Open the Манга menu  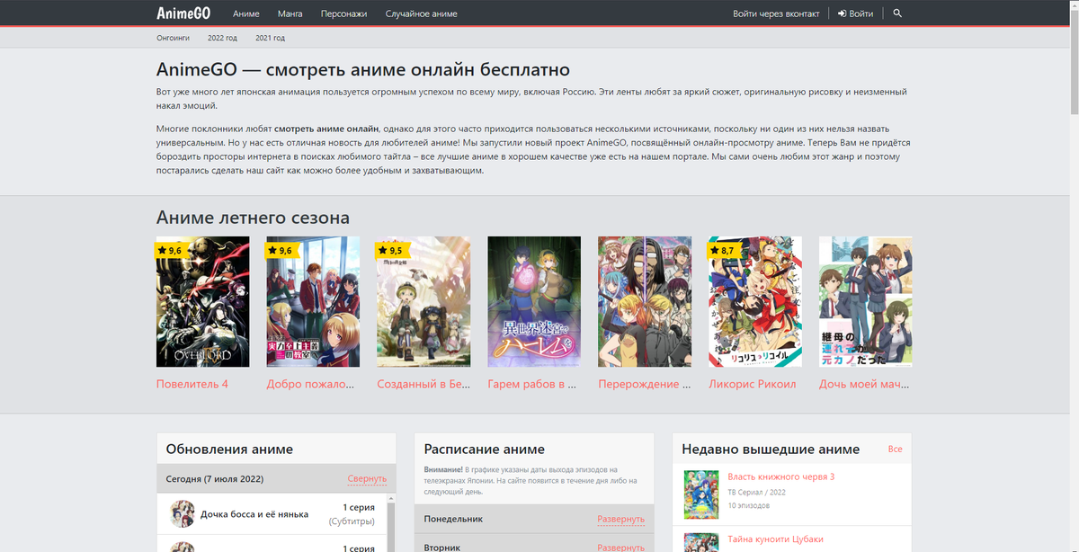(290, 13)
